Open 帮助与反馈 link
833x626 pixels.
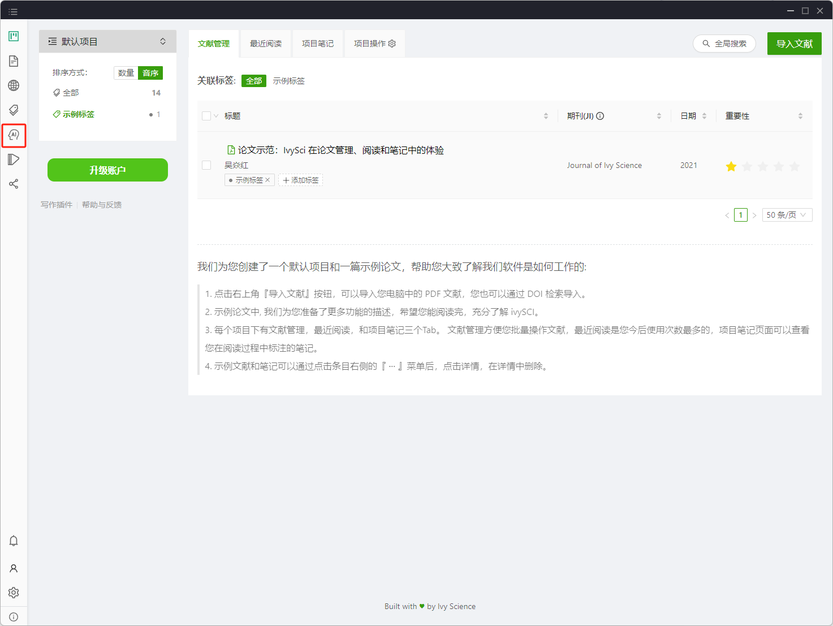point(102,205)
